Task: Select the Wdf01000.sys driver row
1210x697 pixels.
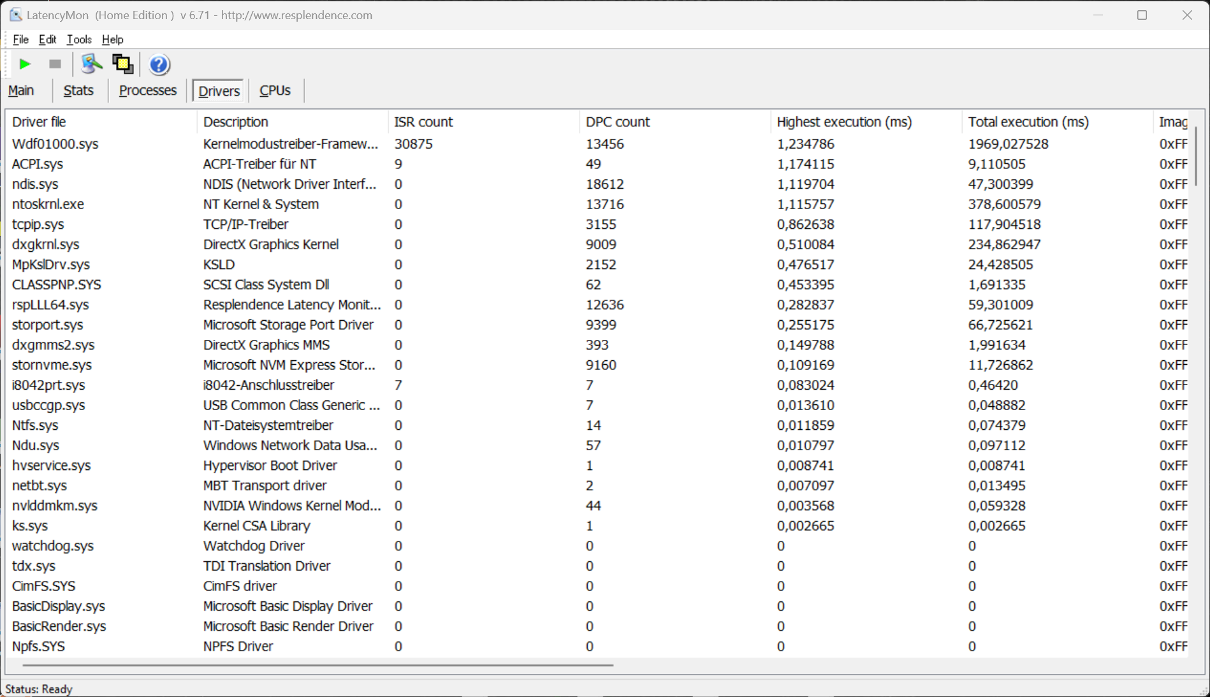Action: coord(597,144)
